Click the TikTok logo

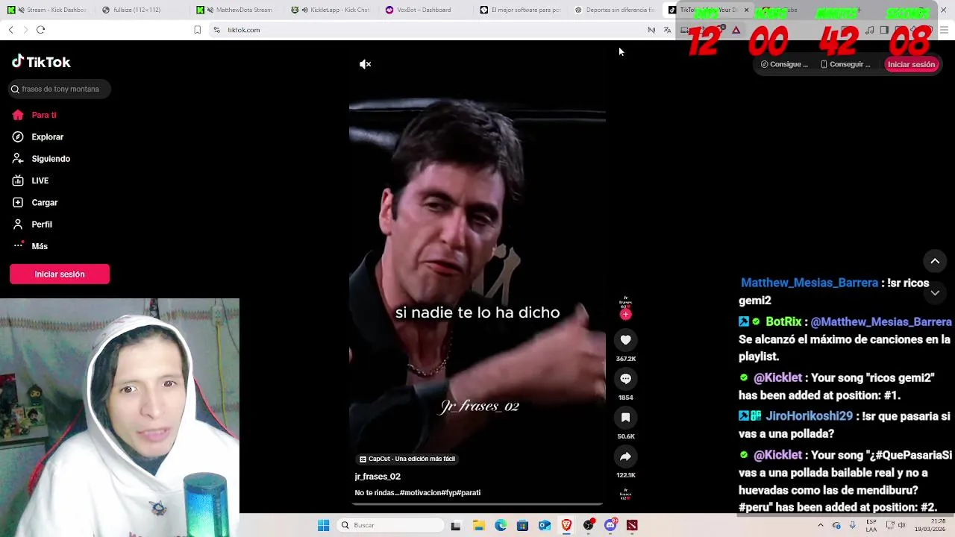tap(42, 62)
